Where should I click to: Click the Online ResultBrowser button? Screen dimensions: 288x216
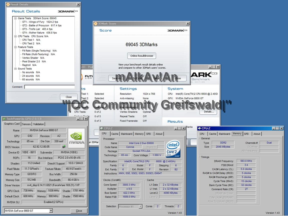(141, 56)
